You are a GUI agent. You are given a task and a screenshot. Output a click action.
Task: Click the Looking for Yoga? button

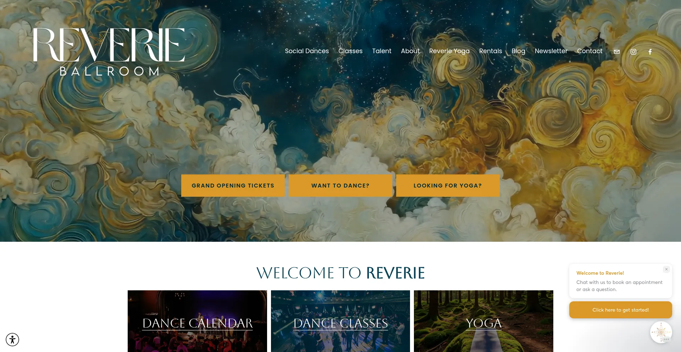coord(448,185)
